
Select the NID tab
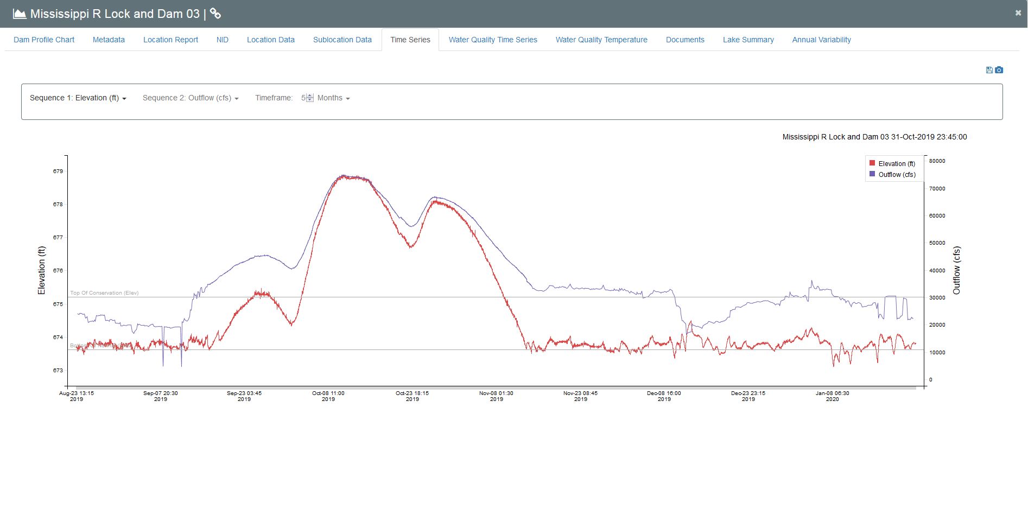[x=223, y=40]
